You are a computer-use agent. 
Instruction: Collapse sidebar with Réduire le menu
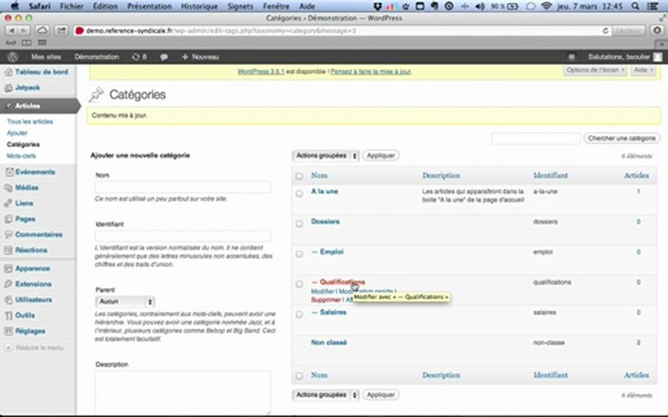(34, 348)
